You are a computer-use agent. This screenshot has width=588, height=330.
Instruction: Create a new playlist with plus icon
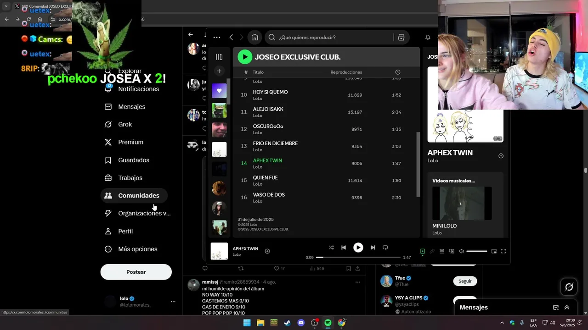[219, 71]
